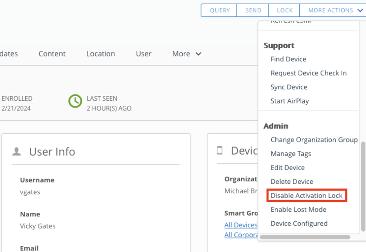Switch to the Content tab
Viewport: 366px width, 252px height.
(52, 54)
